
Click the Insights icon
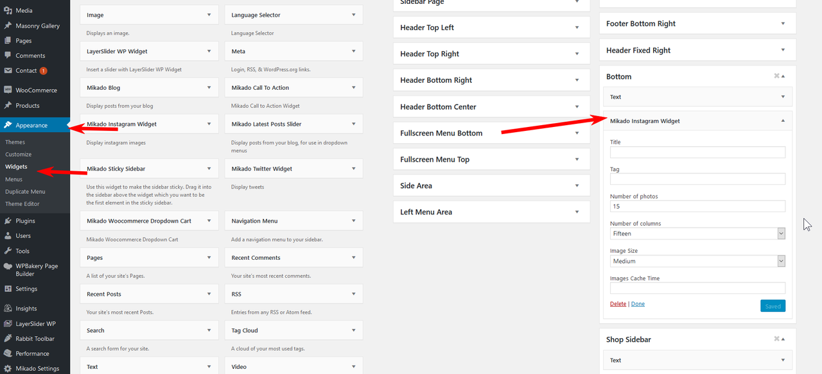pos(8,309)
